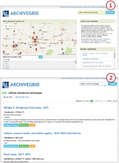Click the search for a location or zip field

(30, 57)
